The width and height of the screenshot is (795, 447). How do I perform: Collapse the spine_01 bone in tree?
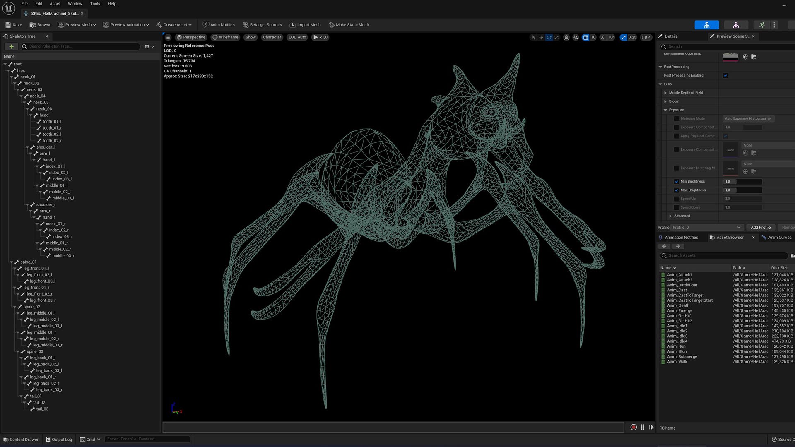click(11, 262)
